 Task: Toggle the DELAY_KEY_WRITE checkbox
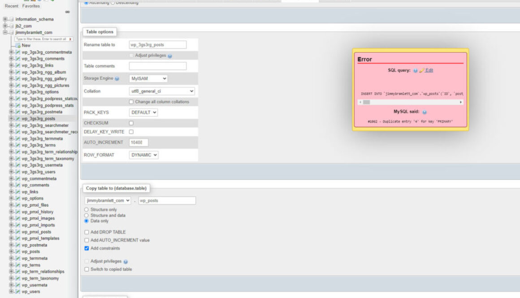(x=131, y=132)
